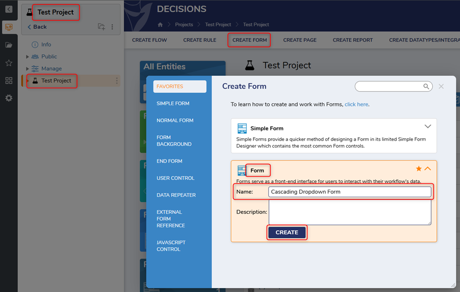Click the add folder icon near Back

pos(101,27)
